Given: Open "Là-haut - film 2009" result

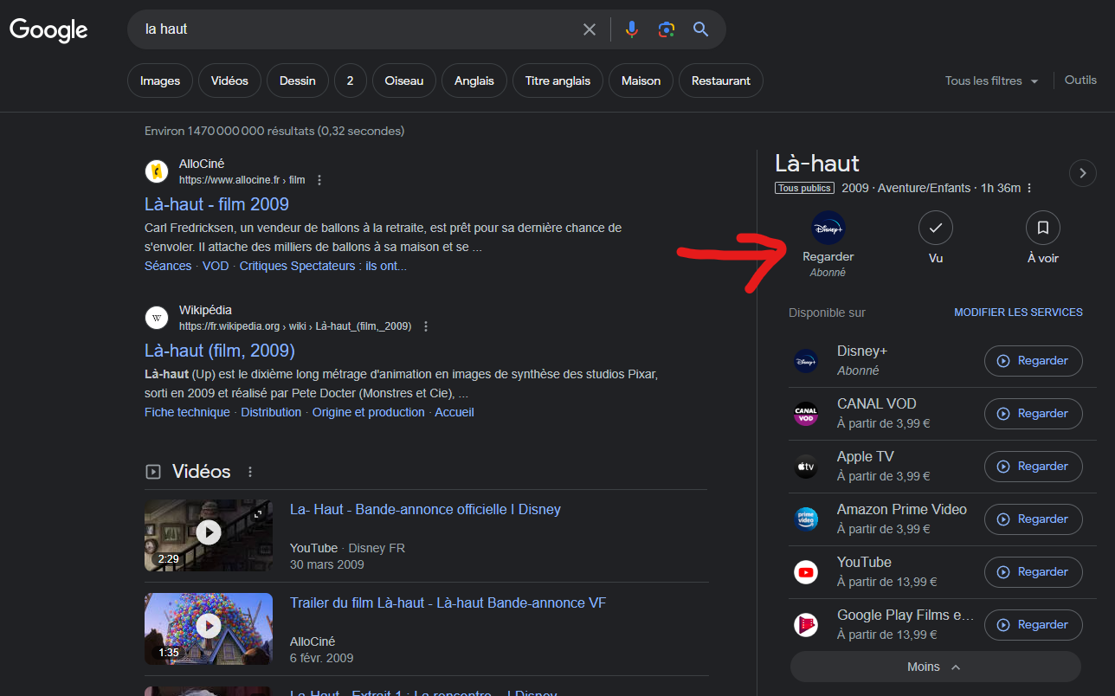Looking at the screenshot, I should (216, 204).
